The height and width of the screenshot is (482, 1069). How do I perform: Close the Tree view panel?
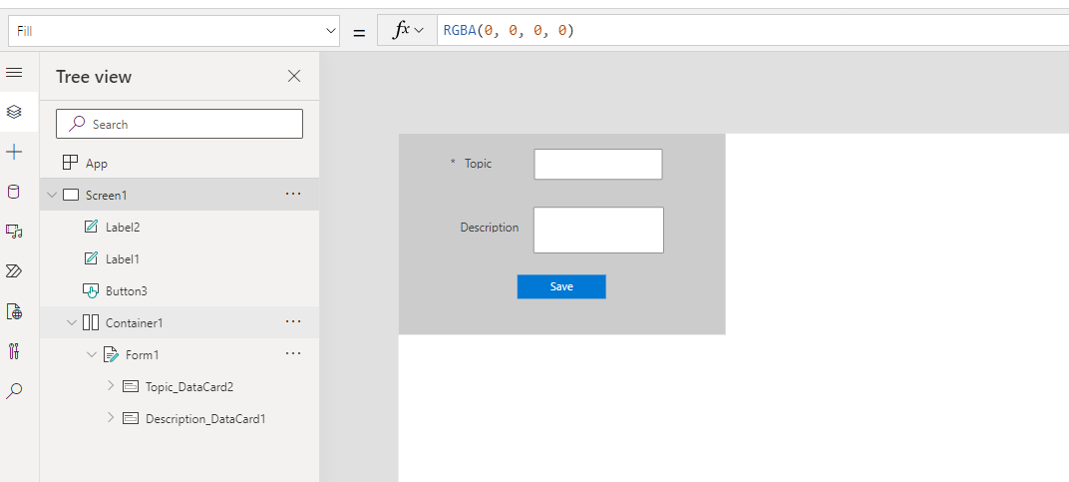pos(294,76)
